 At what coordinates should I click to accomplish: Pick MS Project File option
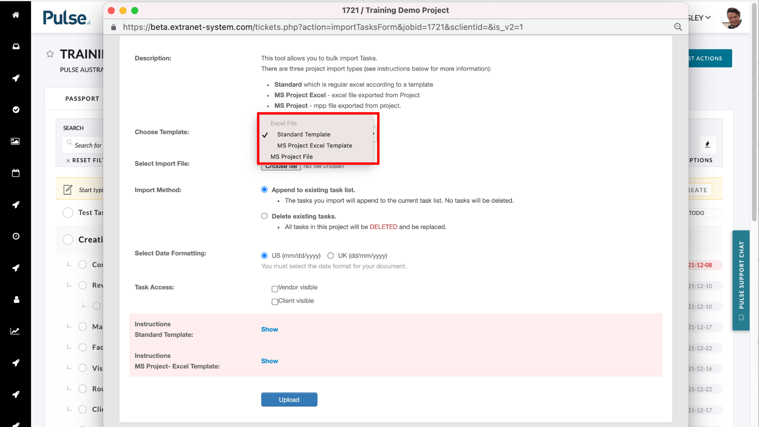click(292, 157)
